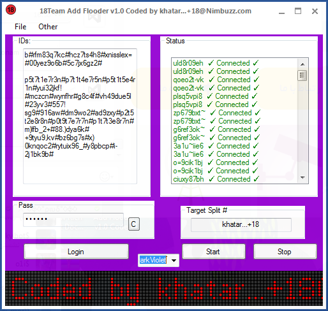Screen dimensions: 328x311
Task: Expand the DarkViolet color dropdown arrow
Action: [174, 260]
